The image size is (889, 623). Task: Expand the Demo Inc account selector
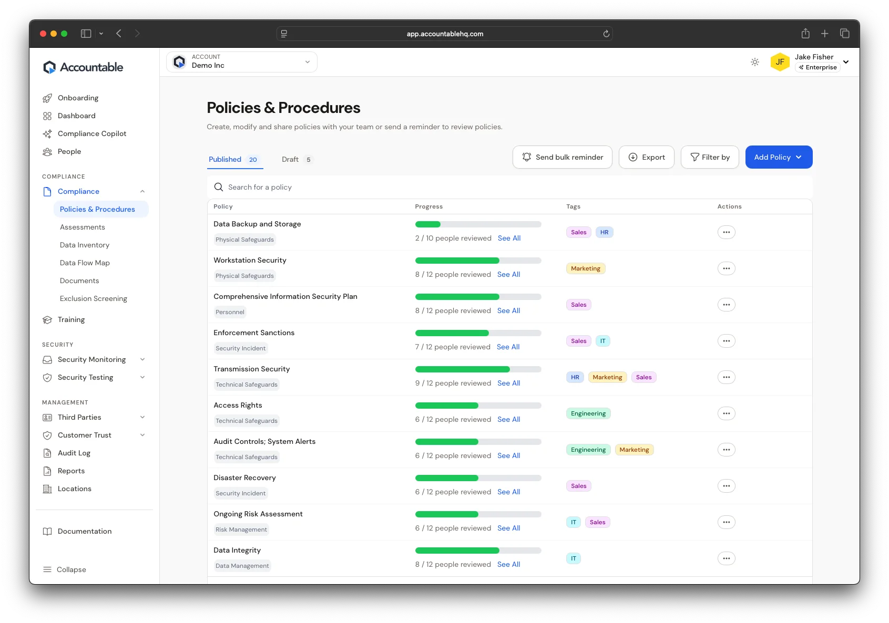coord(307,61)
